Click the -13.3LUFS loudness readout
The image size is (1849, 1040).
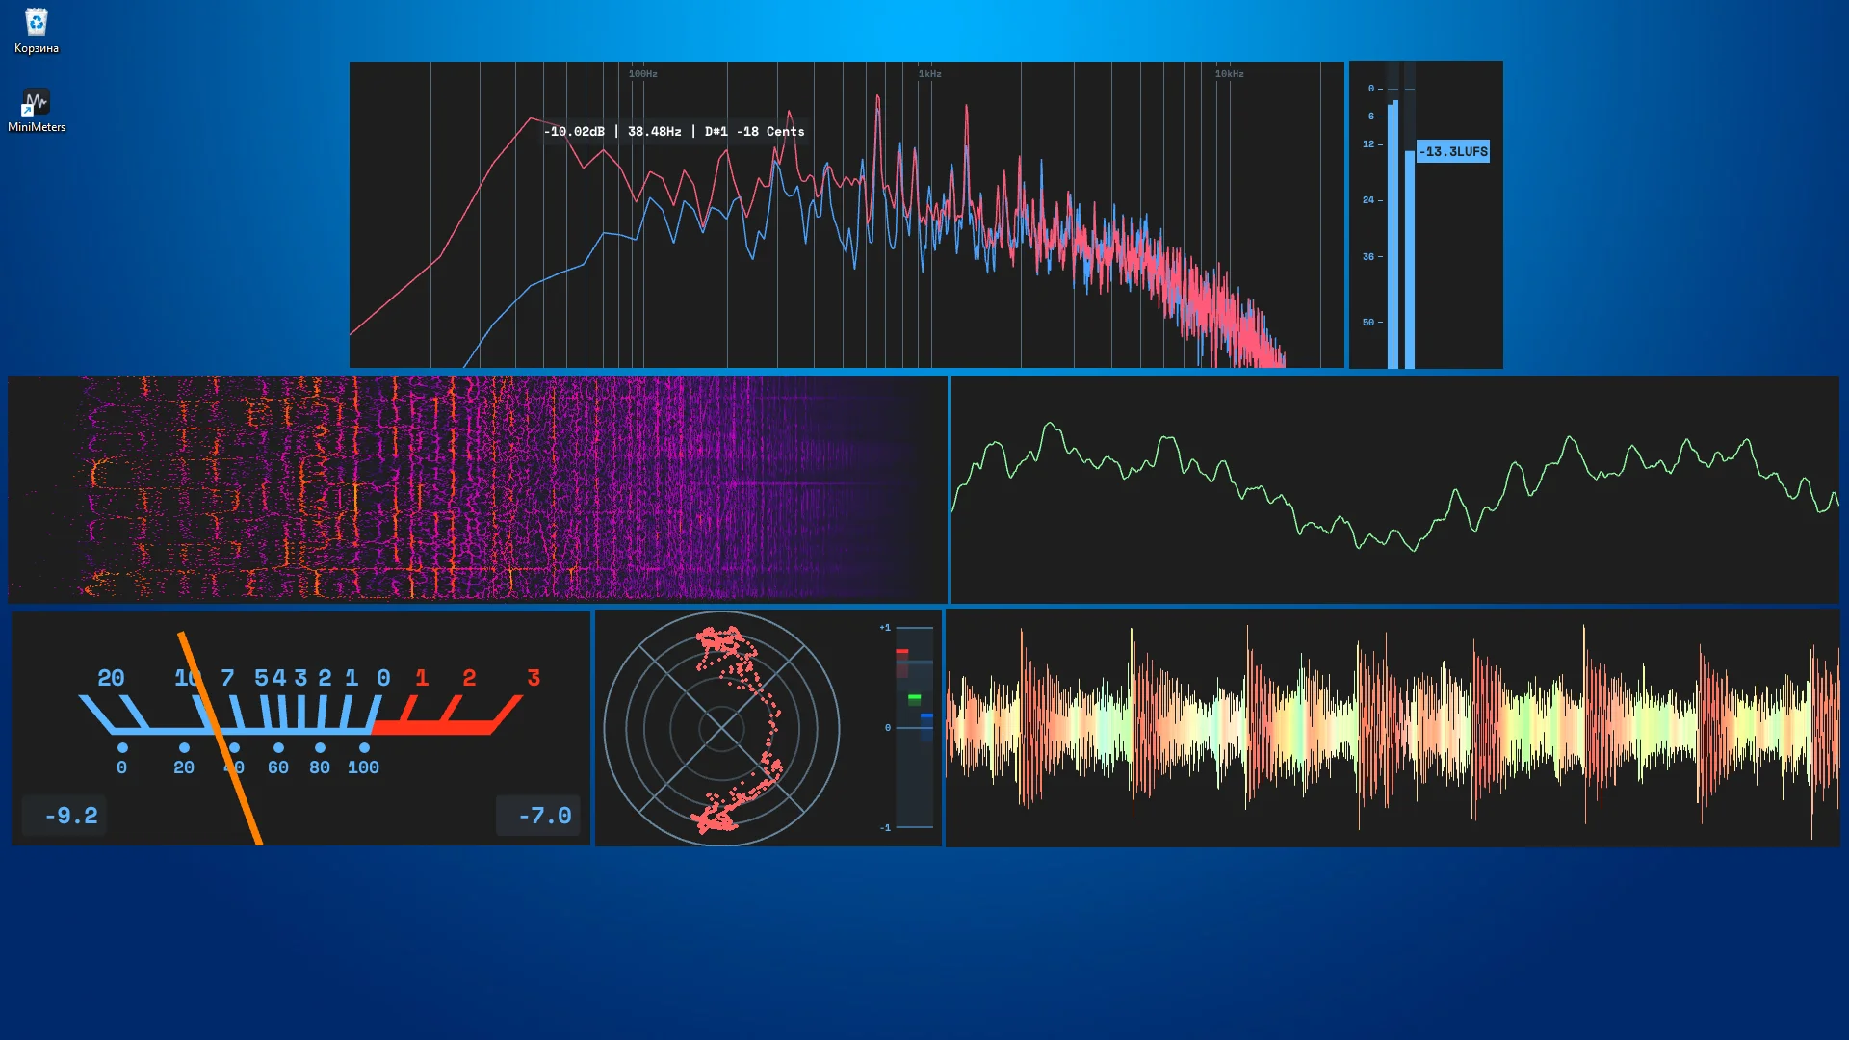[x=1453, y=151]
